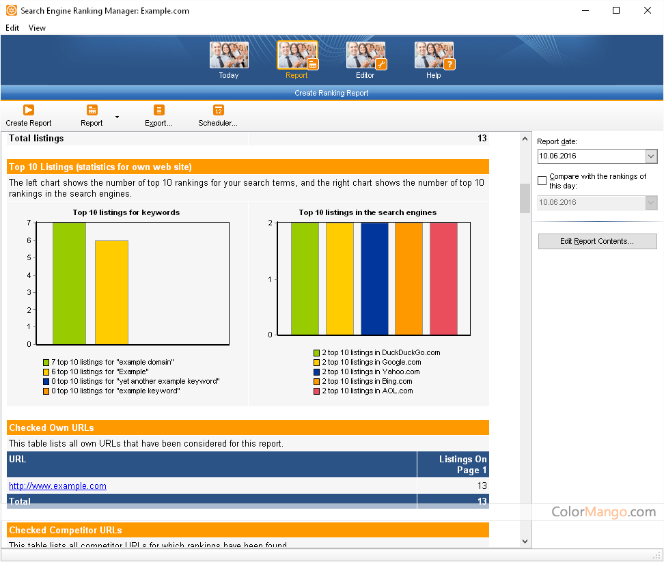Open the Today section icon
The height and width of the screenshot is (562, 664).
pos(229,56)
